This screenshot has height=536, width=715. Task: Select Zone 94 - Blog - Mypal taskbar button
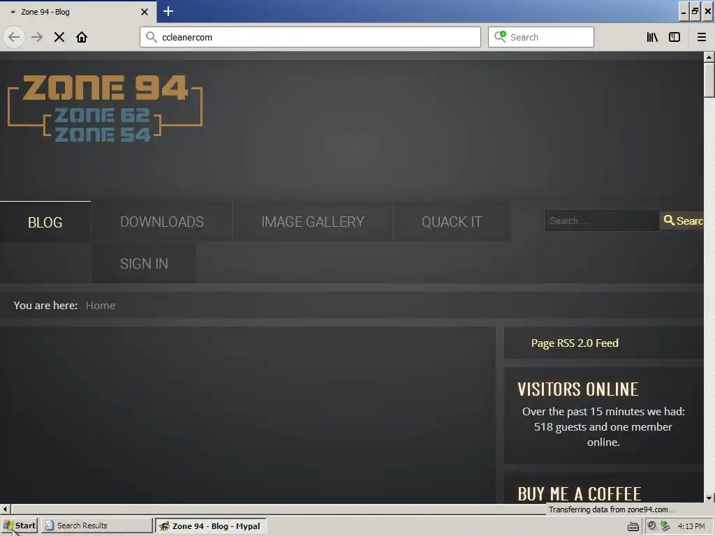point(210,526)
